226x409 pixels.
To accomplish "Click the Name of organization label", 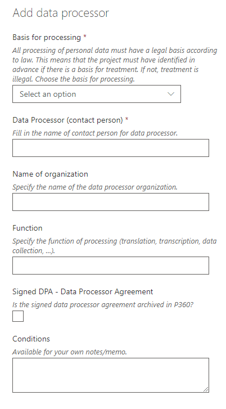I will coord(50,174).
